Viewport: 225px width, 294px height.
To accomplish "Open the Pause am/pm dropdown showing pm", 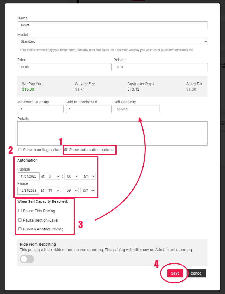I will [x=88, y=191].
